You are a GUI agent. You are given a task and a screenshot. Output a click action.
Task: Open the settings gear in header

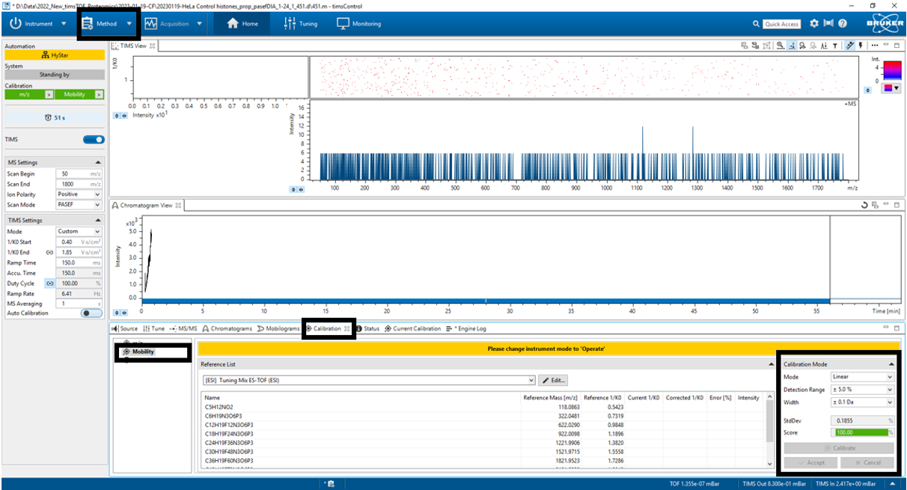tap(814, 23)
